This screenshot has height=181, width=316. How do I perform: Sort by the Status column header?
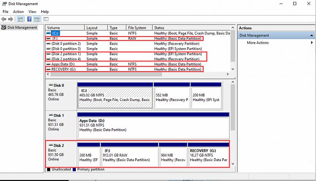point(191,28)
